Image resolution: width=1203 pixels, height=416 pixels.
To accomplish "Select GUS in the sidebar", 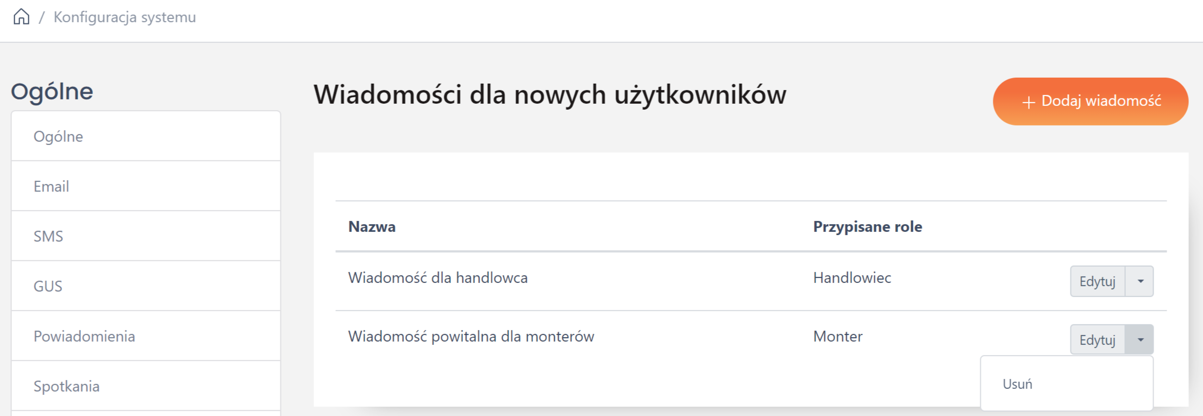I will click(48, 286).
